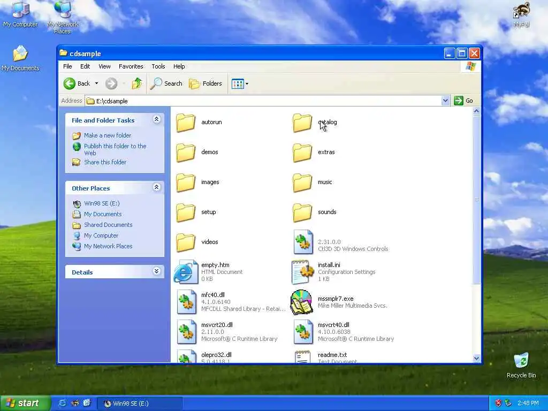The width and height of the screenshot is (548, 411).
Task: Collapse the Other Places panel
Action: click(x=157, y=187)
